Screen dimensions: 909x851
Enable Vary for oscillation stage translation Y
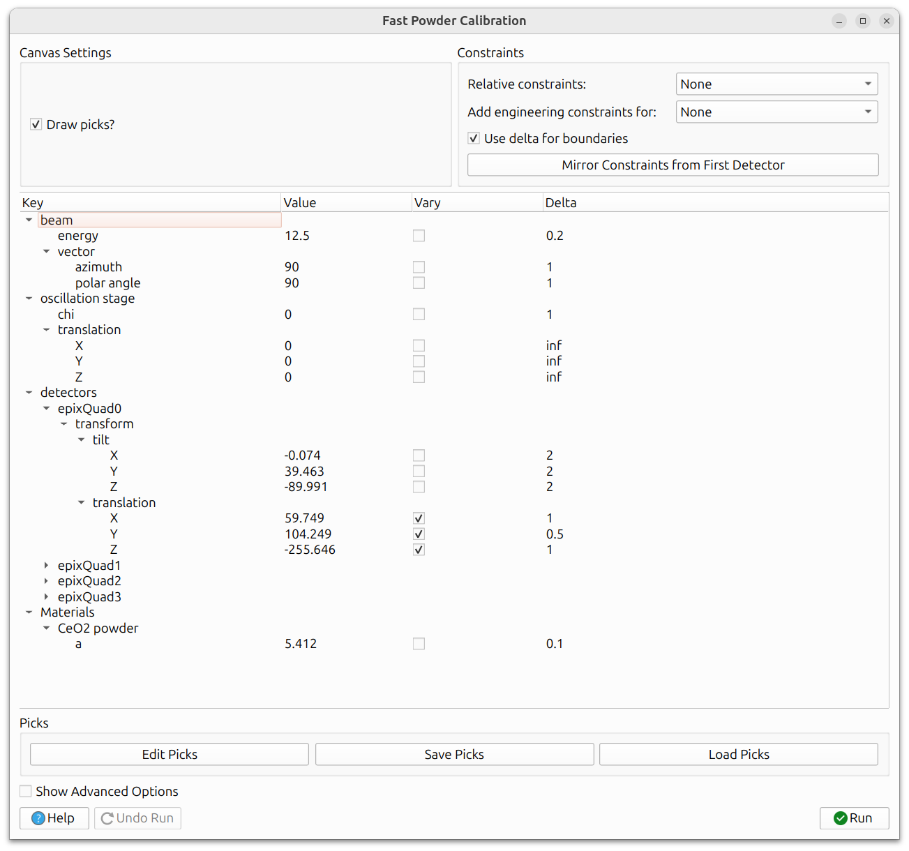[x=419, y=361]
